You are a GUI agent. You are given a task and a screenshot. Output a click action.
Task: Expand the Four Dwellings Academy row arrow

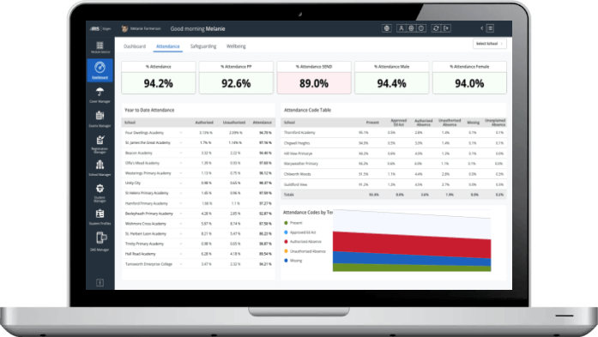pyautogui.click(x=181, y=133)
